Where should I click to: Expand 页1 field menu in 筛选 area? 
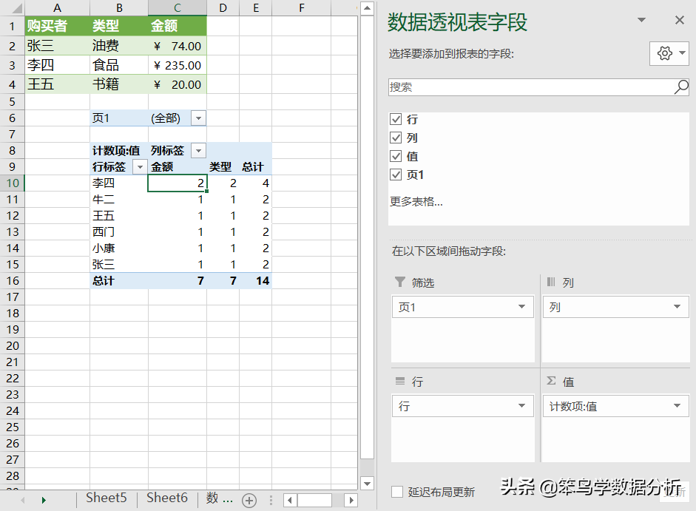click(x=522, y=307)
